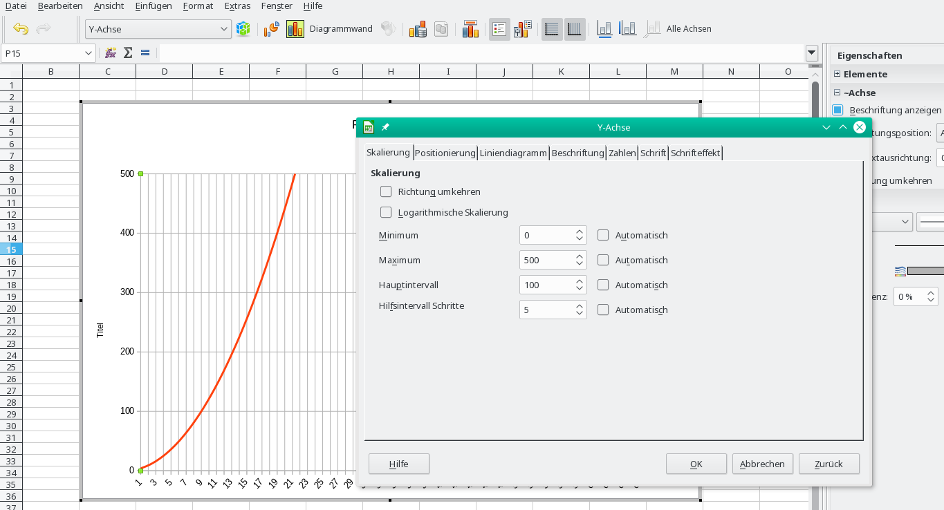Tick Automatisch checkbox next to Maximum

tap(603, 260)
